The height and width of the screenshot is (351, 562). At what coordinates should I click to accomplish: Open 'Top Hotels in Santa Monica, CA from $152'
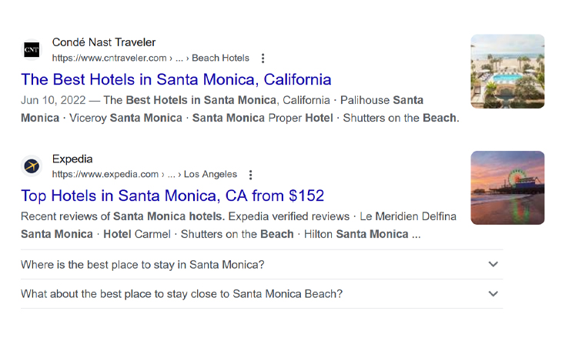[172, 196]
